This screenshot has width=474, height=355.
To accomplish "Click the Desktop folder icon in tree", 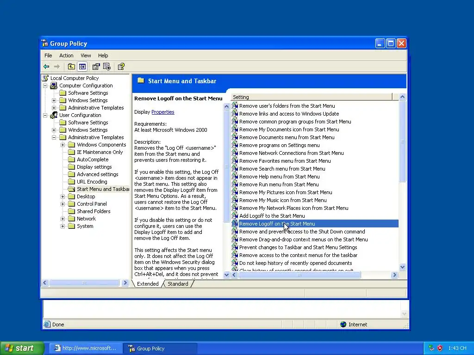I will click(71, 196).
